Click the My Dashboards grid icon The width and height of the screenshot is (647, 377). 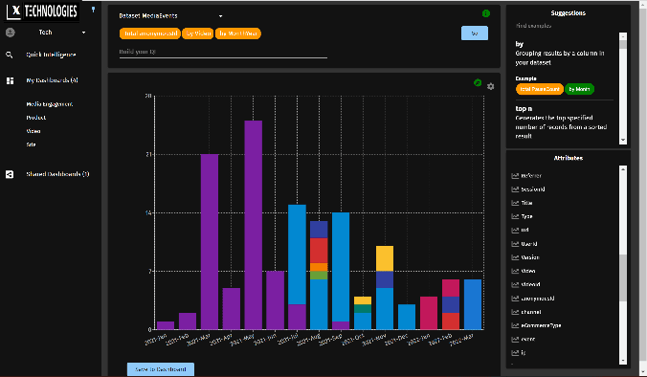point(10,80)
